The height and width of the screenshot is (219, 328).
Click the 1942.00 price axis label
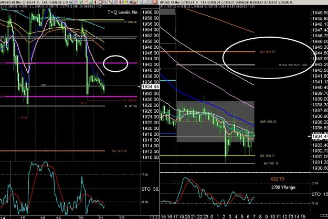tap(151, 64)
